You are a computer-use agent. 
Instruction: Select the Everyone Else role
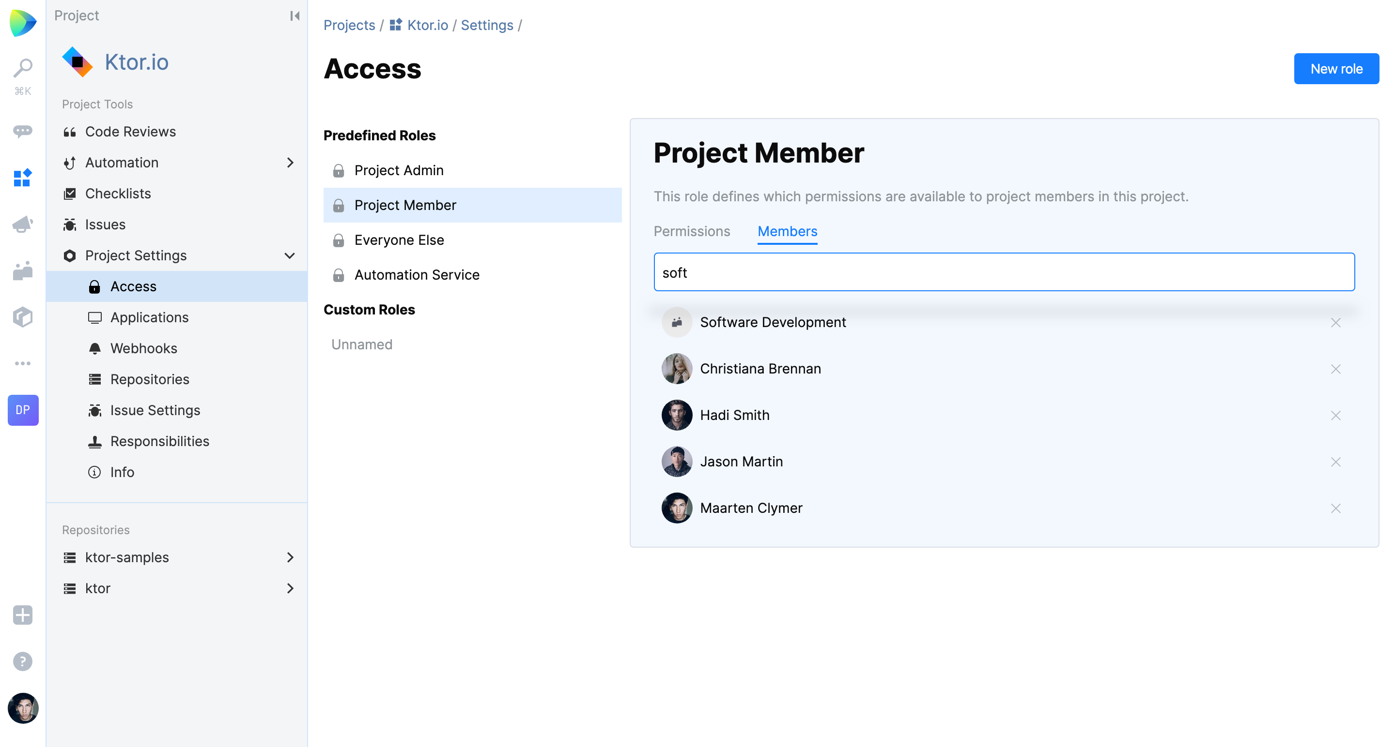pos(473,239)
